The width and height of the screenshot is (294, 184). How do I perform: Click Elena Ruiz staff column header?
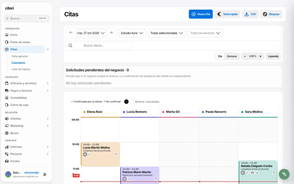pos(100,112)
